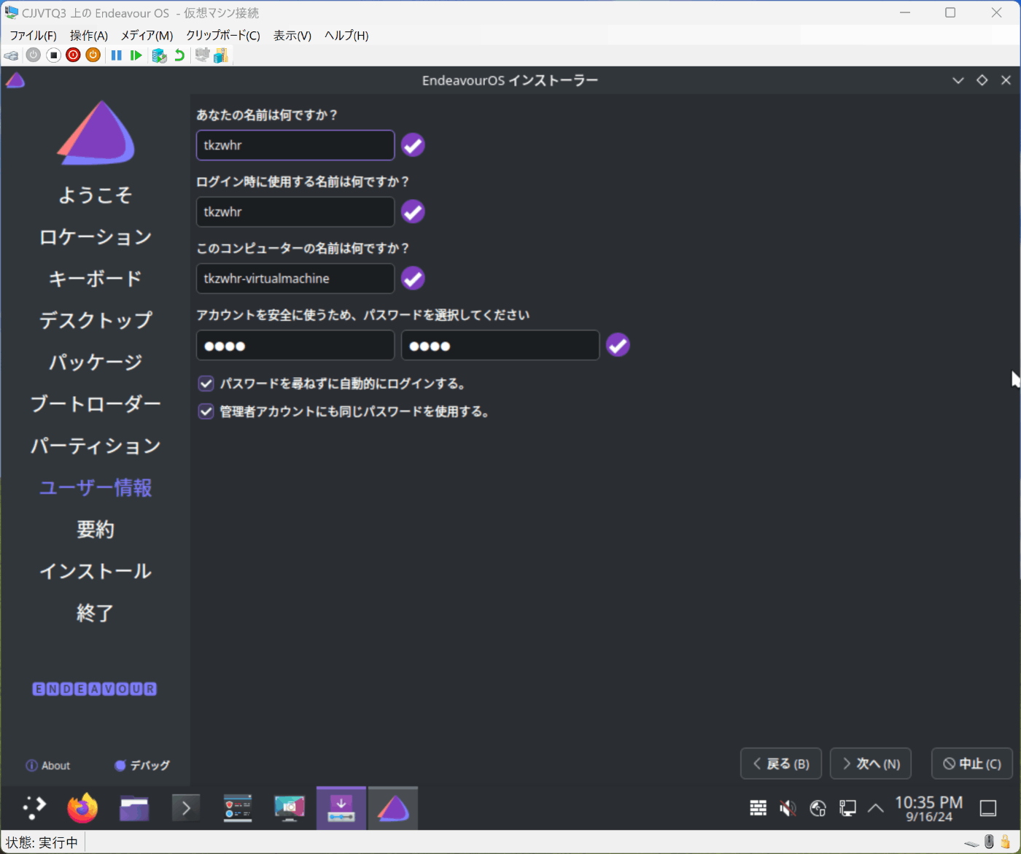Show the desktop via tray icon
The image size is (1021, 854).
(x=988, y=807)
